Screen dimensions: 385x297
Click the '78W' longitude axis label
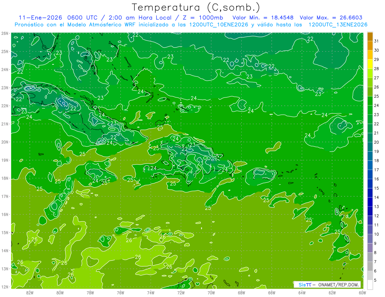(x=90, y=292)
